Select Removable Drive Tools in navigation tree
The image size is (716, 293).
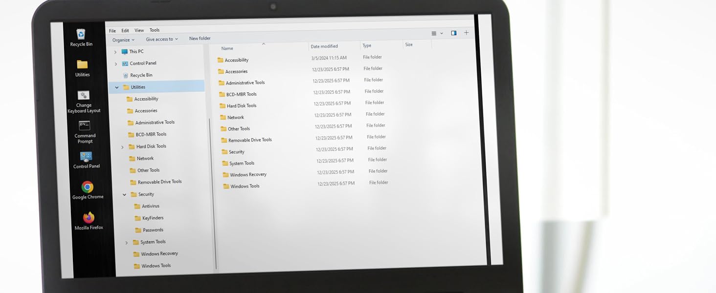tap(160, 182)
